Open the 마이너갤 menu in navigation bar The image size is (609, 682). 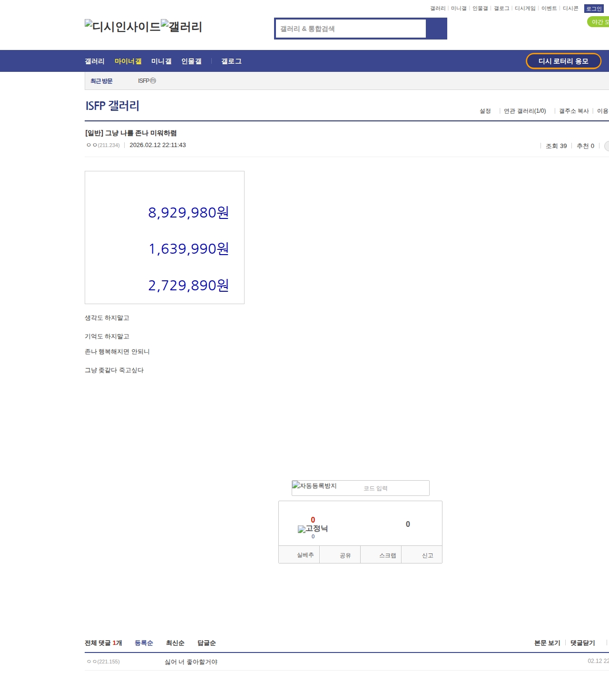tap(128, 61)
